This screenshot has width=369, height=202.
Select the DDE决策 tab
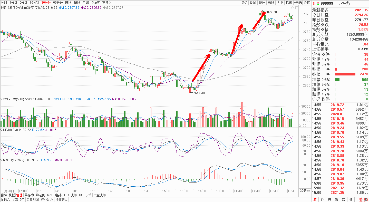(x=71, y=195)
